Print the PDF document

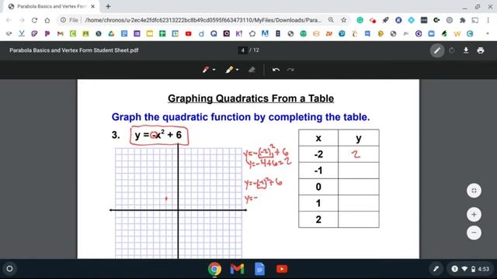[x=481, y=50]
